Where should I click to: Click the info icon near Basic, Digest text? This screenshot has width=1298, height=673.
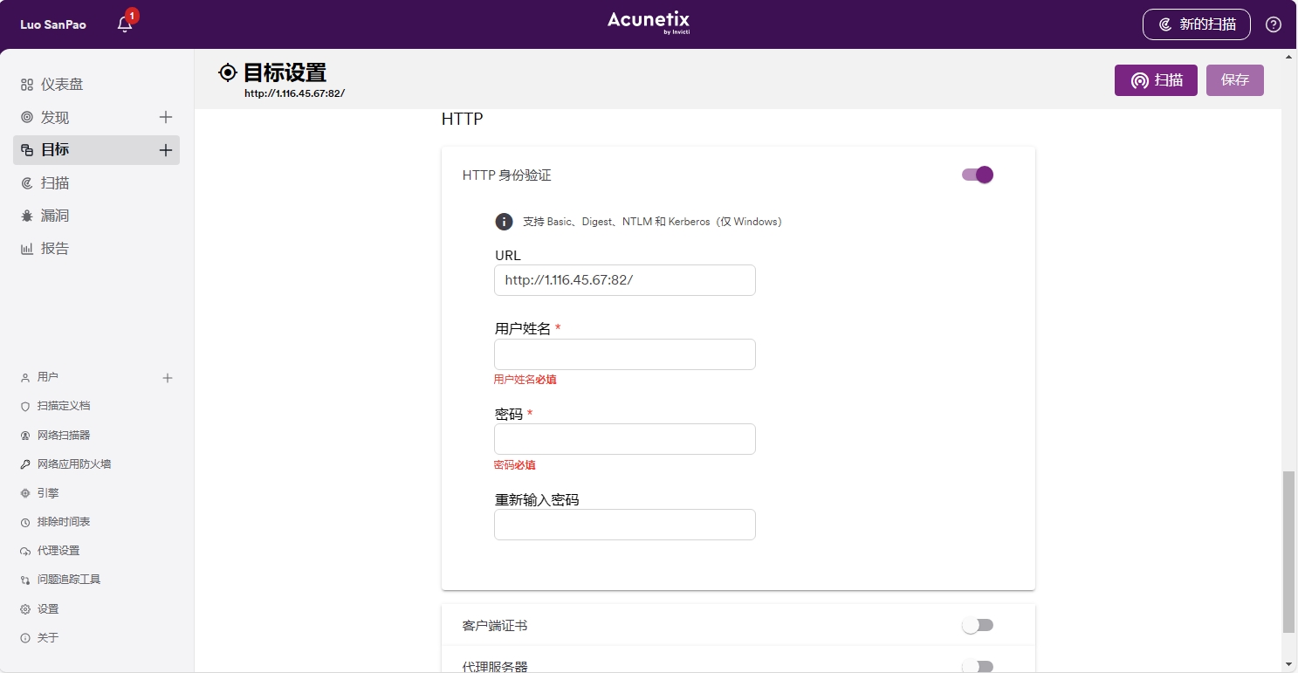(504, 222)
